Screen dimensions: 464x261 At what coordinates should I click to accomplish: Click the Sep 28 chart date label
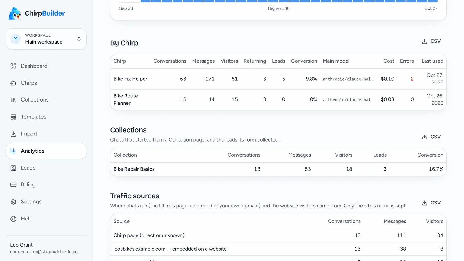[x=126, y=8]
